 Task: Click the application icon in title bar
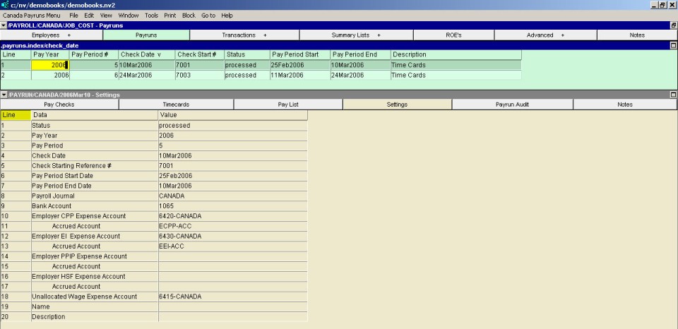coord(5,5)
